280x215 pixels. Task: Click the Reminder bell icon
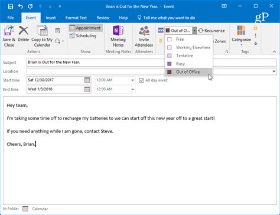pyautogui.click(x=161, y=41)
